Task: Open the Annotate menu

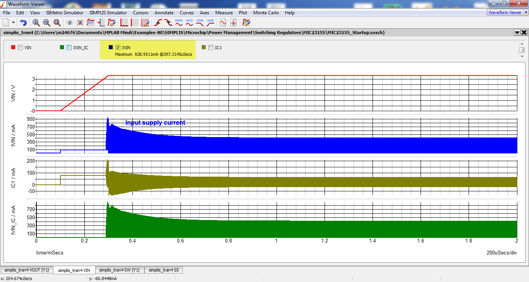Action: pyautogui.click(x=164, y=13)
